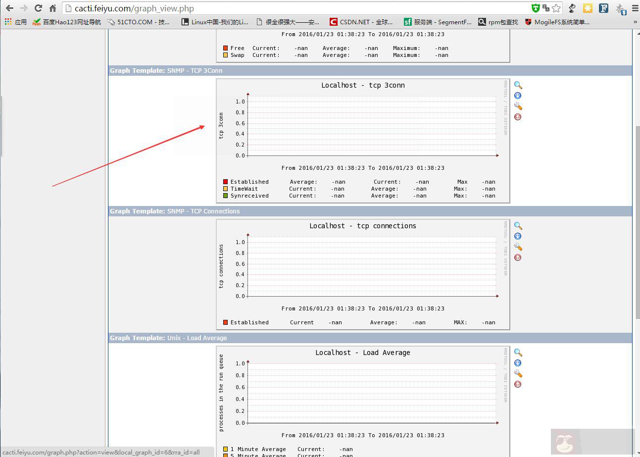This screenshot has width=640, height=457.
Task: Open wrench properties icon next to tcp connections graph
Action: click(518, 247)
